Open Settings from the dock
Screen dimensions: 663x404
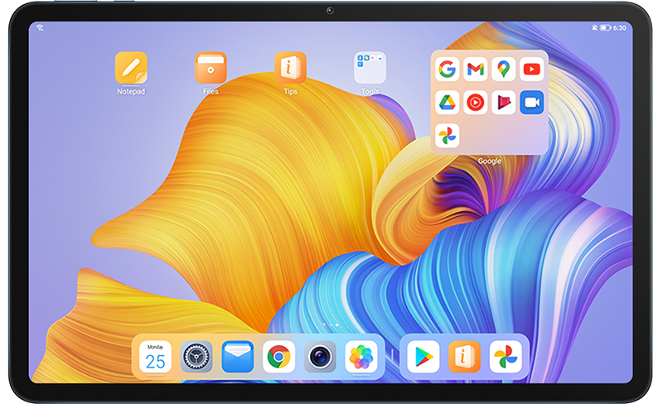(x=196, y=357)
